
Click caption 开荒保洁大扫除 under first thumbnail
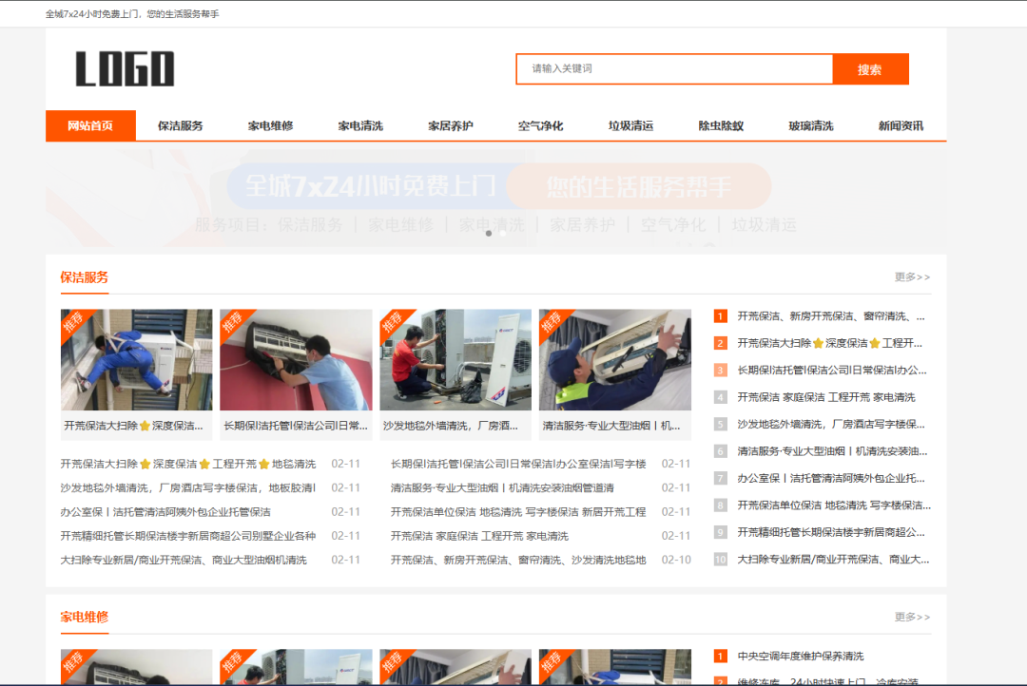[134, 426]
